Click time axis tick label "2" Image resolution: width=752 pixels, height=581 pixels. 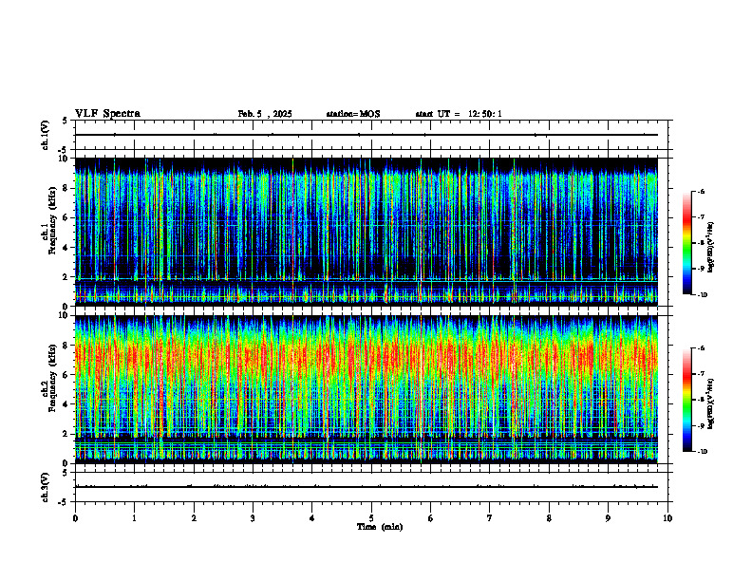[194, 518]
